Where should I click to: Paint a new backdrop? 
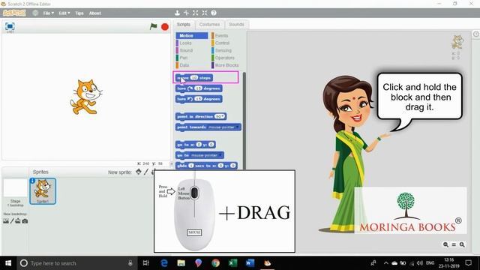click(x=12, y=220)
